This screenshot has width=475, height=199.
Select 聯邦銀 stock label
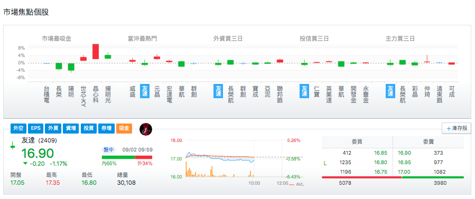[280, 94]
